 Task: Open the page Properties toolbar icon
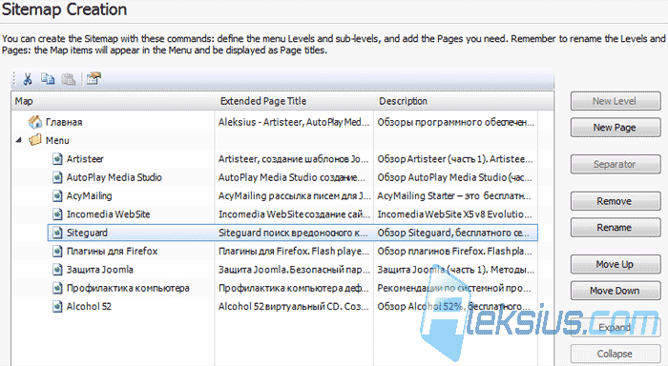coord(94,79)
